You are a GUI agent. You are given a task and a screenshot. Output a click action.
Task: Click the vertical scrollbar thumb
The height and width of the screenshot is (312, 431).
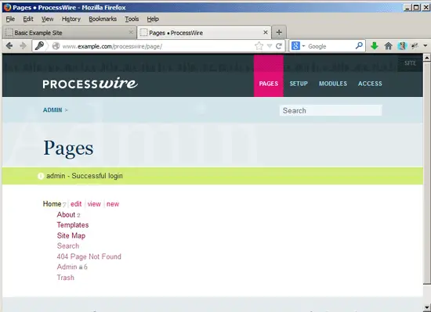426,173
